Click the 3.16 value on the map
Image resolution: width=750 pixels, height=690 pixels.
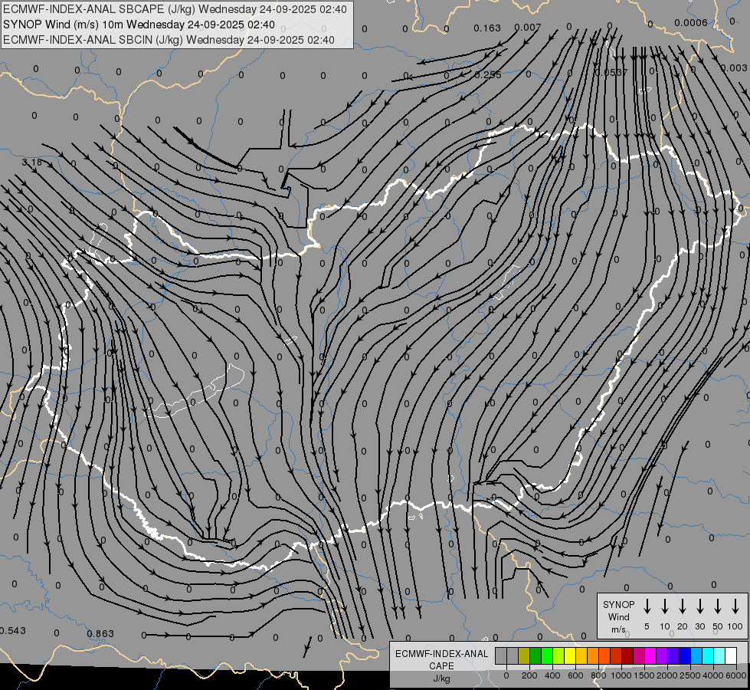pos(31,163)
